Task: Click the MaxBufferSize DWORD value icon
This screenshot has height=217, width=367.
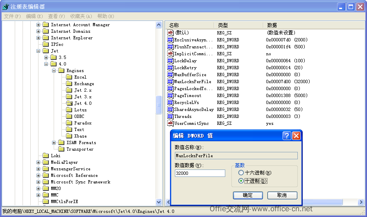Action: [170, 75]
